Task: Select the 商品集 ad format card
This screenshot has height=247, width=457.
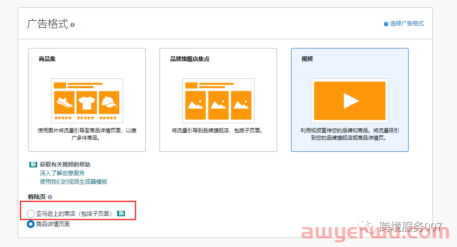Action: pyautogui.click(x=87, y=100)
